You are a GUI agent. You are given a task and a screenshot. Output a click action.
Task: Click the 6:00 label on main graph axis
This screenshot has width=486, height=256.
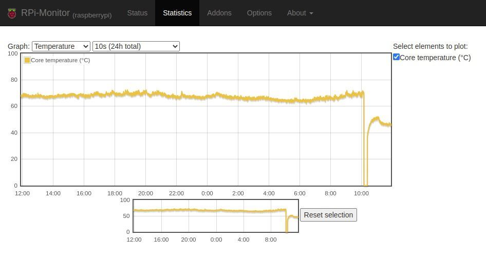[x=300, y=193]
